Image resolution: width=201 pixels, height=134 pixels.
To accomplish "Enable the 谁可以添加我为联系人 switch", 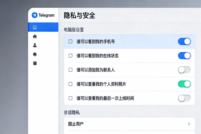I will (x=184, y=70).
